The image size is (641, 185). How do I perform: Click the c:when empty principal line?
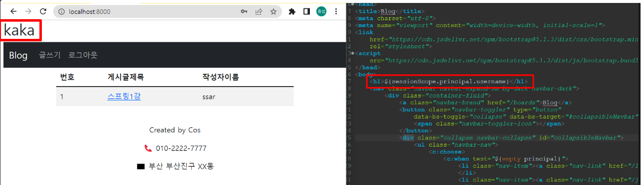pyautogui.click(x=506, y=159)
